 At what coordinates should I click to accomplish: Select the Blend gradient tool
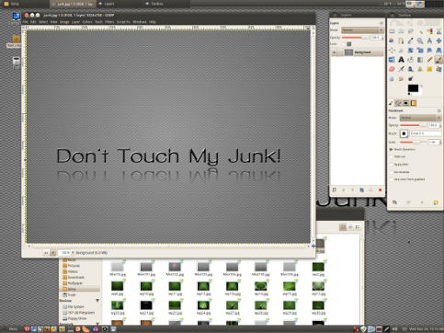(x=420, y=60)
